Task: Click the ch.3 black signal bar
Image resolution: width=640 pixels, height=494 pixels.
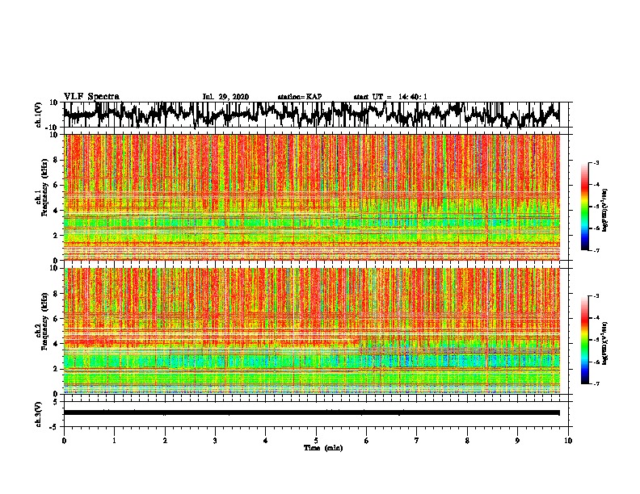Action: [311, 412]
